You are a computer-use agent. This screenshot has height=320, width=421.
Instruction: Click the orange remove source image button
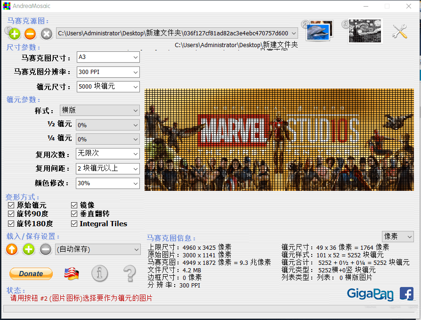tap(30, 33)
